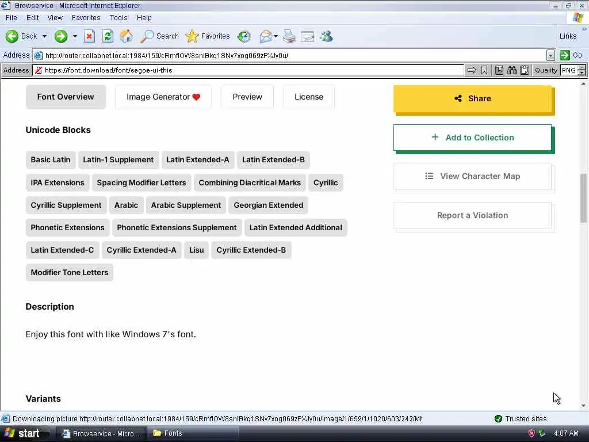Select the Lisu block tag
Screen dimensions: 589x442
[197, 250]
